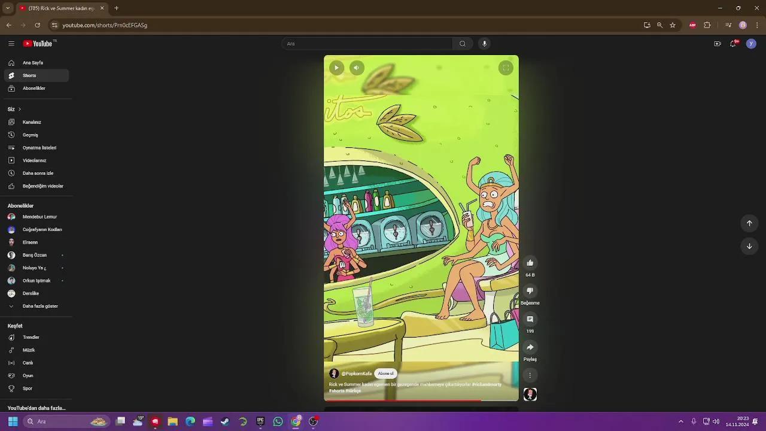Enter fullscreen on the Short

pyautogui.click(x=506, y=68)
